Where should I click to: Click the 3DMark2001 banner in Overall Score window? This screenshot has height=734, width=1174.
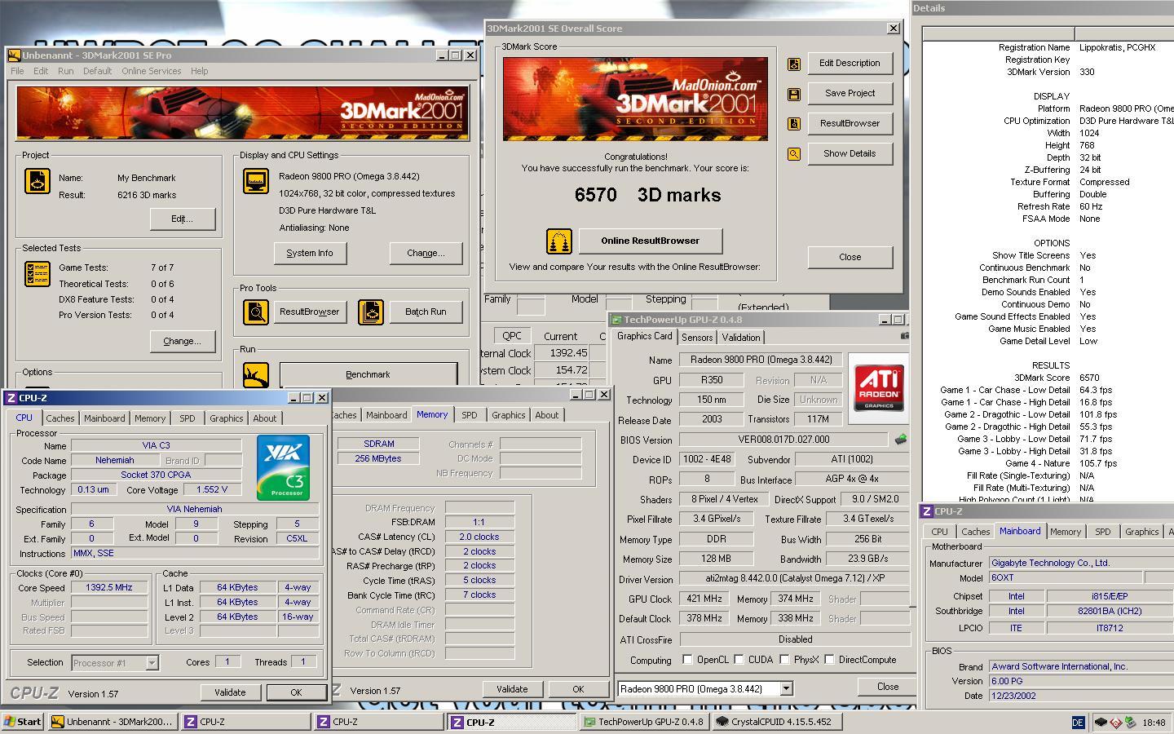pos(635,99)
